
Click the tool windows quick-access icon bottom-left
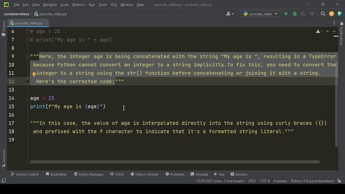tap(4, 181)
